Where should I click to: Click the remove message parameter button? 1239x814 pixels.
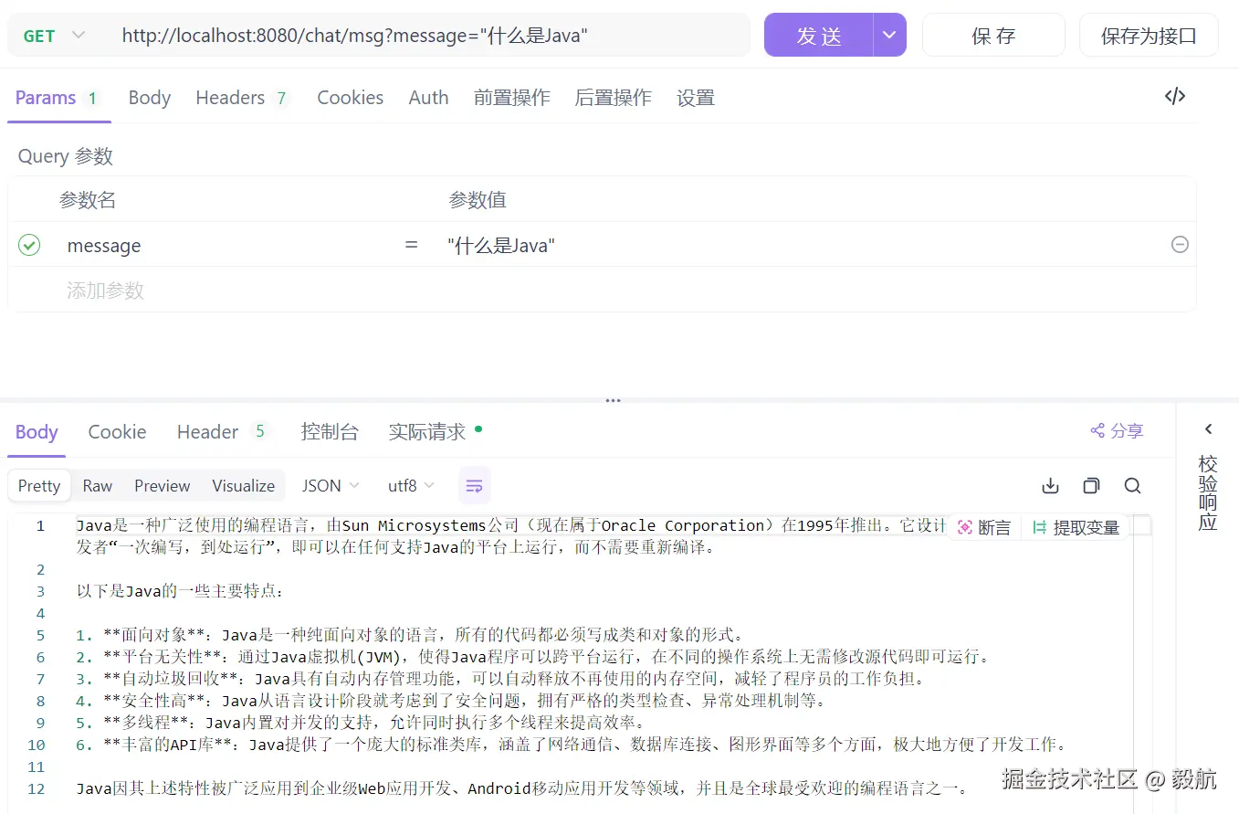click(x=1180, y=244)
